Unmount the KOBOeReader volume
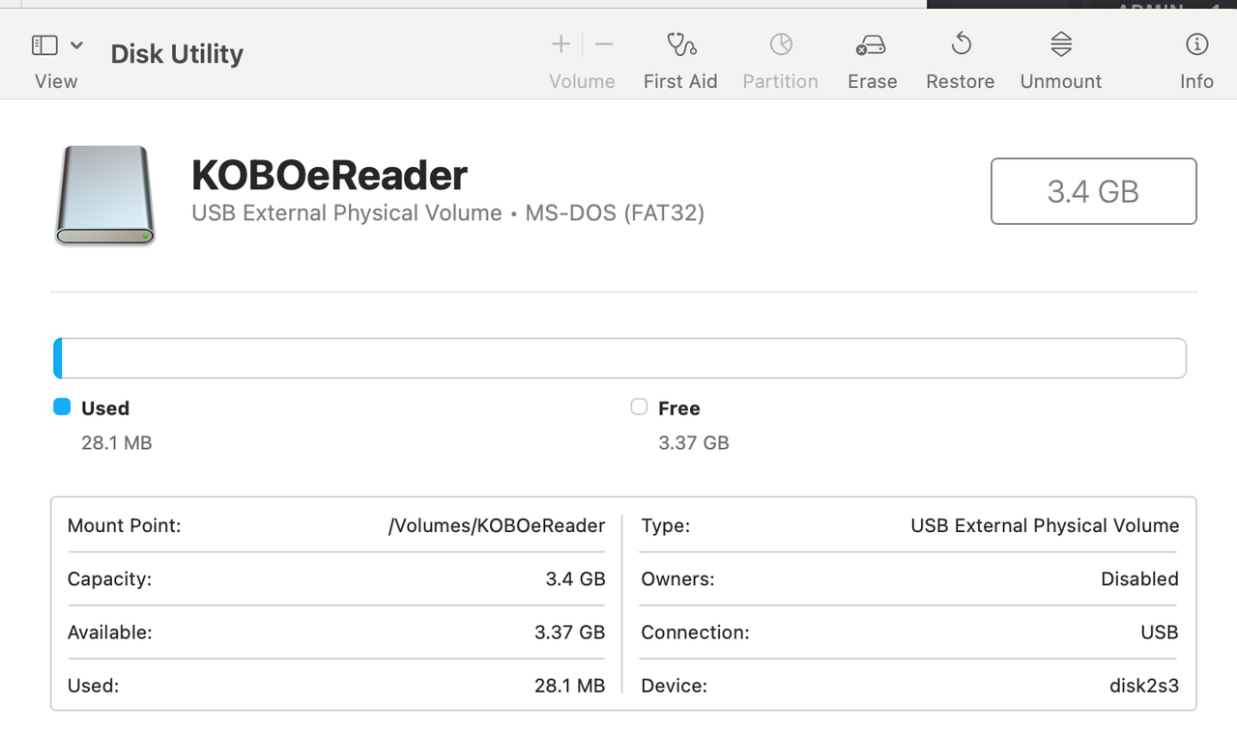Viewport: 1237px width, 732px height. tap(1061, 43)
